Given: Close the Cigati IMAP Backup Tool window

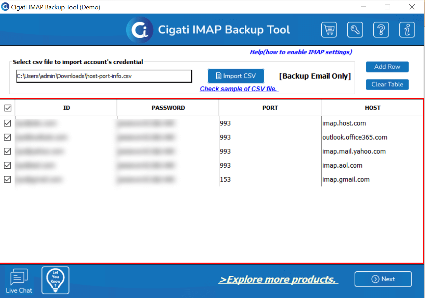Looking at the screenshot, I should (x=412, y=7).
